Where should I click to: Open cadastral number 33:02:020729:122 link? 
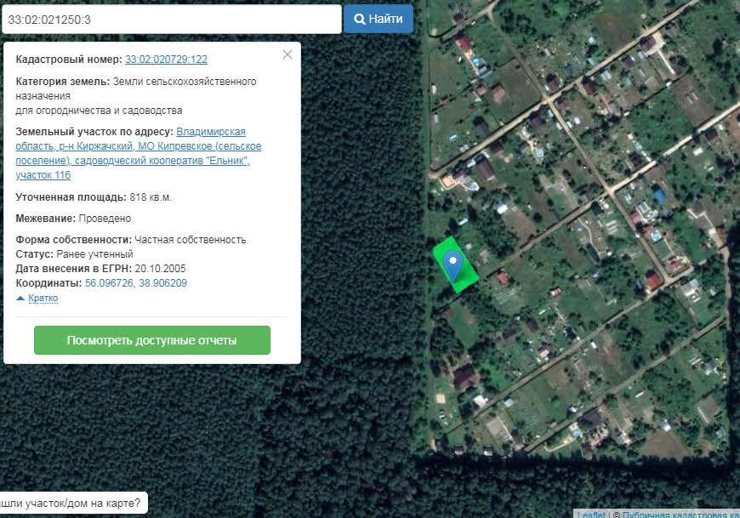coord(166,60)
